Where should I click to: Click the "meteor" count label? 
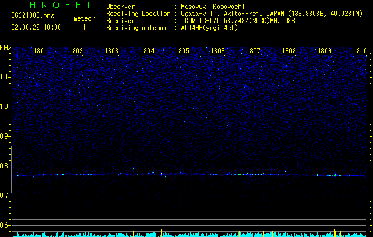click(84, 18)
